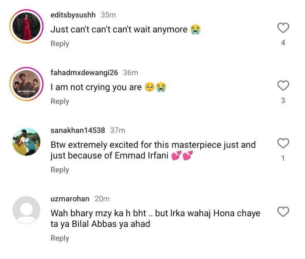305x259 pixels.
Task: Click uzmarohan's blank default avatar
Action: [26, 210]
